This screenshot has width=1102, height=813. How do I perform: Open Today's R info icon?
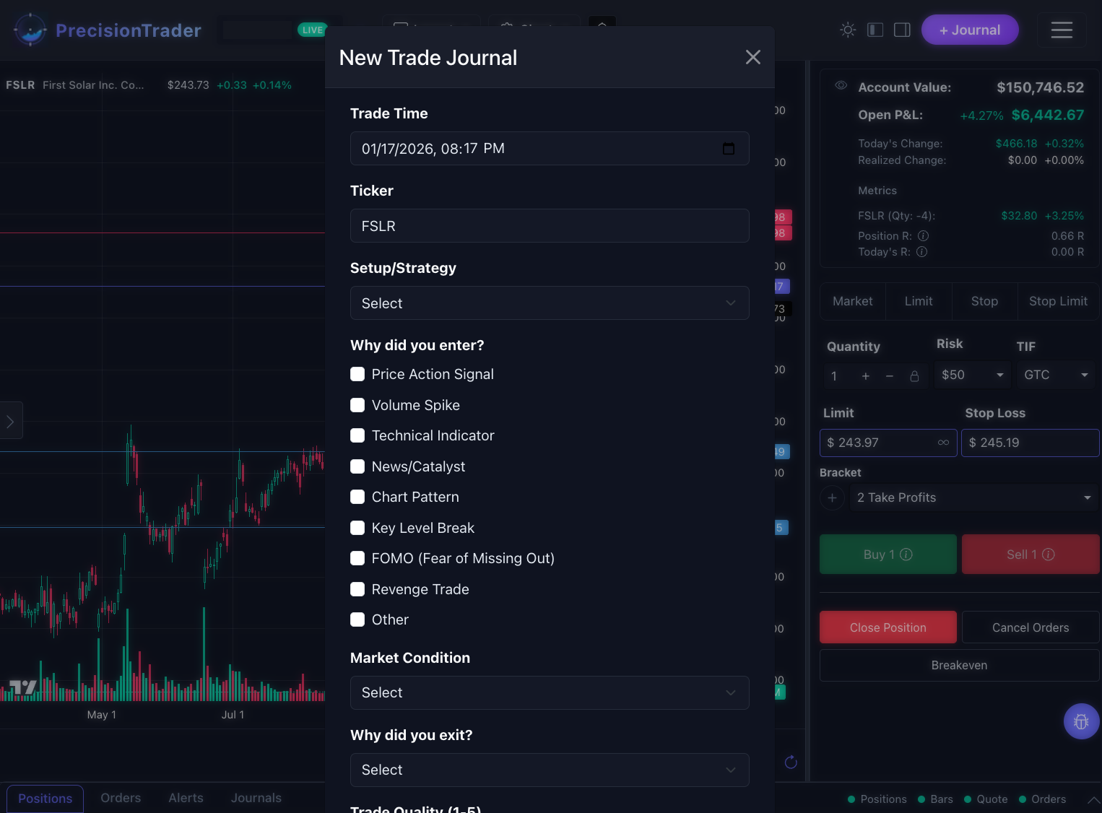pyautogui.click(x=921, y=252)
